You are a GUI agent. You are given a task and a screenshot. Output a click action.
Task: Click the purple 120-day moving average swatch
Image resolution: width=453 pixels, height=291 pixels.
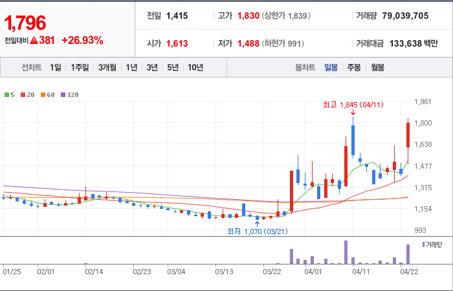click(63, 94)
